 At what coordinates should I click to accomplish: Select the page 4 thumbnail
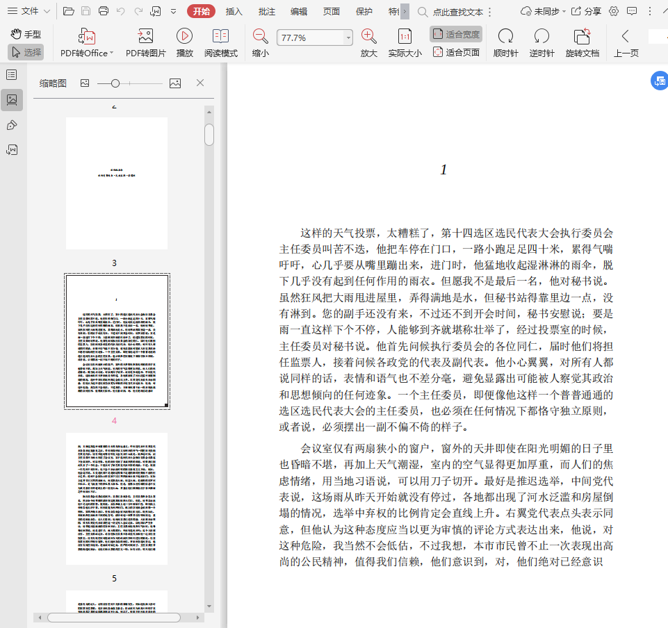click(x=117, y=342)
